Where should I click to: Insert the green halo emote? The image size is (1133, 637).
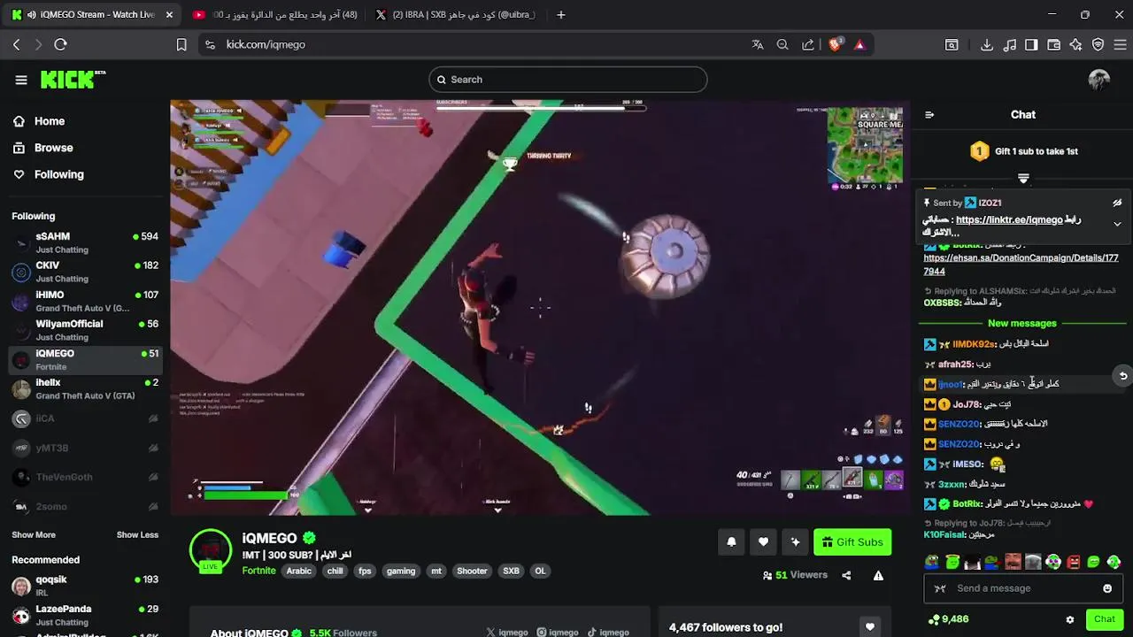952,562
